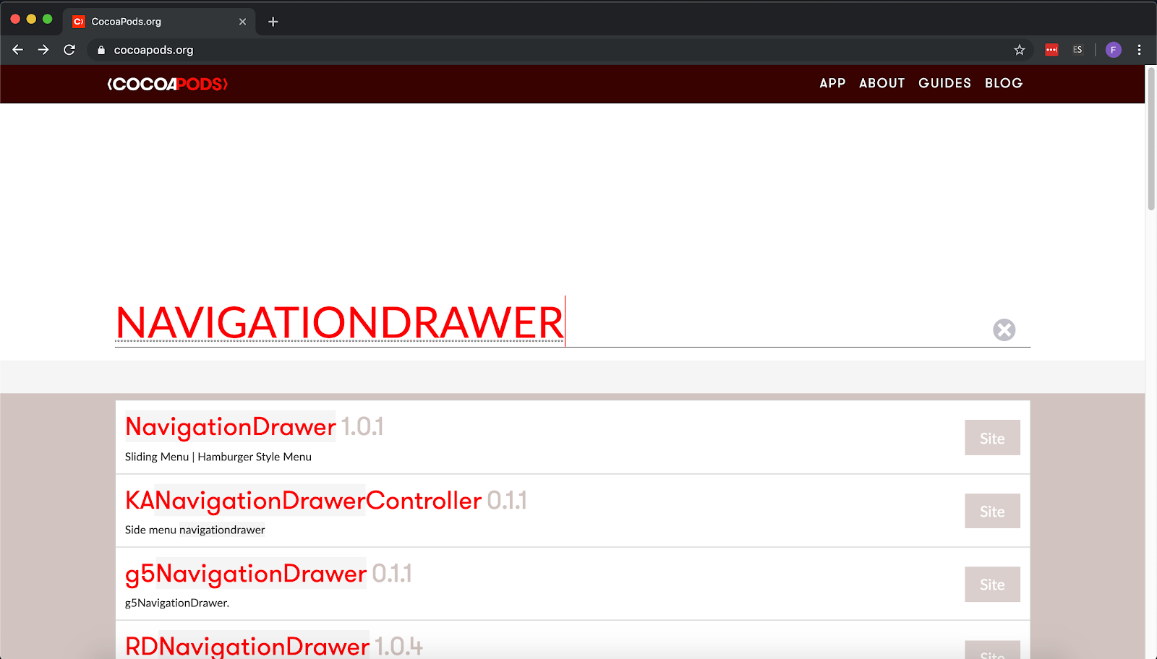This screenshot has width=1157, height=659.
Task: Close the CocoaPods.org tab
Action: pos(242,22)
